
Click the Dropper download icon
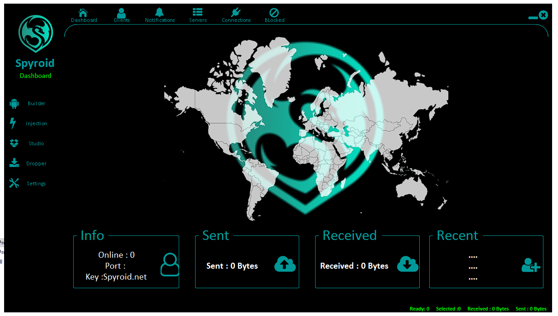14,163
